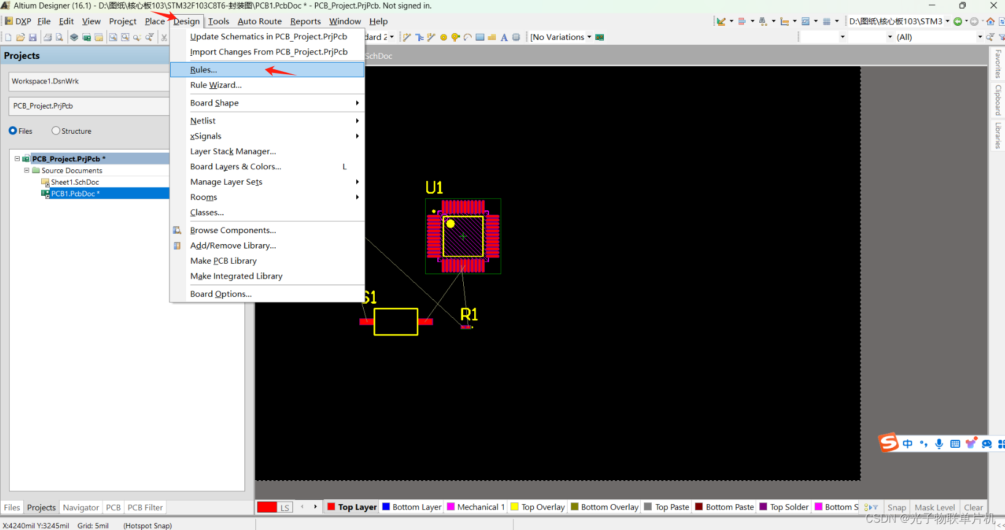Open the file path dropdown in navigation bar
The width and height of the screenshot is (1005, 530).
pyautogui.click(x=947, y=21)
